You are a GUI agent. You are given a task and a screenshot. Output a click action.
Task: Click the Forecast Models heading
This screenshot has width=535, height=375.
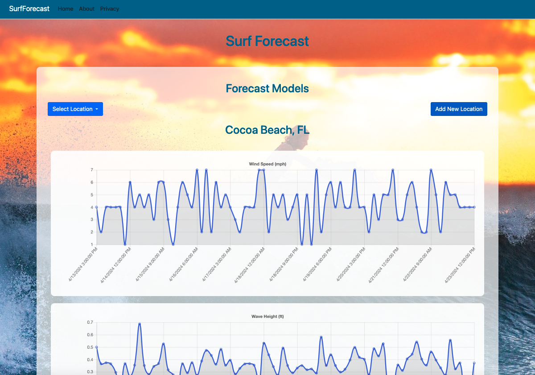[267, 88]
